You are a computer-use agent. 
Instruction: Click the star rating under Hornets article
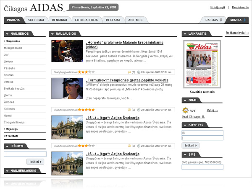coord(86,72)
